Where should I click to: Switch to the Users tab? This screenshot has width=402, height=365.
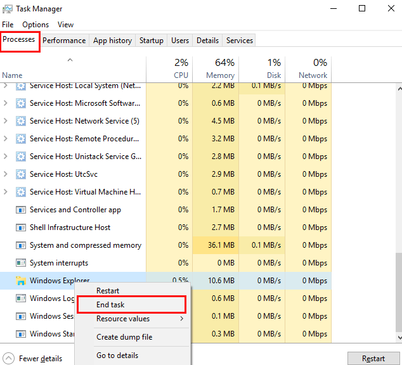[x=180, y=41]
